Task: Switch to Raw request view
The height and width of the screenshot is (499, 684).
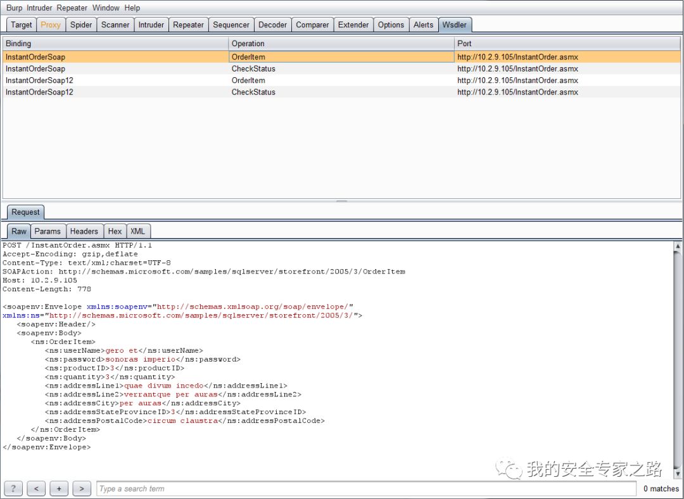Action: (19, 231)
